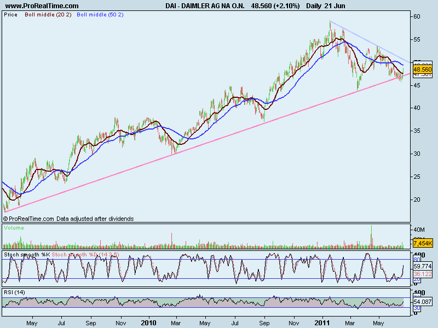Click the 60 label on the price axis
The width and height of the screenshot is (438, 328).
tap(417, 16)
